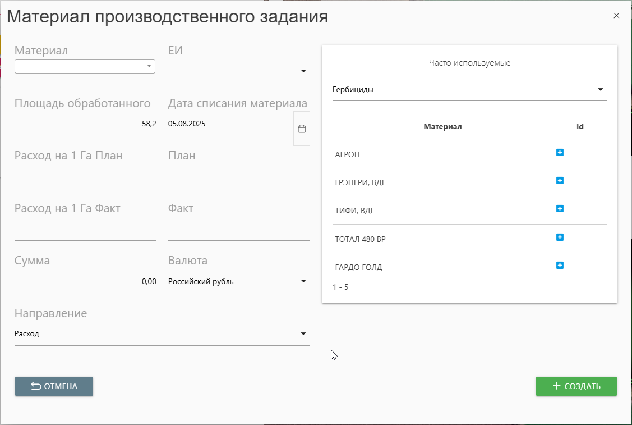Focus the Расход на 1 Га План field
The height and width of the screenshot is (425, 632).
(x=85, y=177)
